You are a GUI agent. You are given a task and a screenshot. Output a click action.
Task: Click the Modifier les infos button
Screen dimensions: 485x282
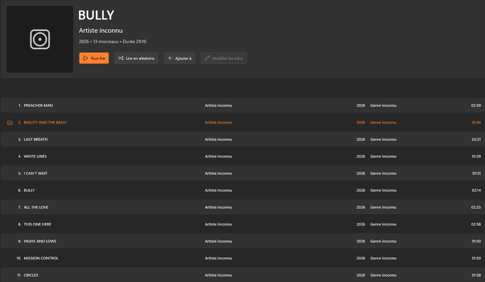(224, 58)
